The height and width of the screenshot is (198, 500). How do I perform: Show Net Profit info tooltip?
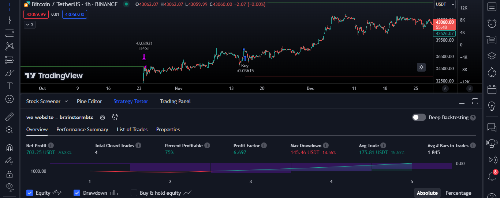(51, 145)
